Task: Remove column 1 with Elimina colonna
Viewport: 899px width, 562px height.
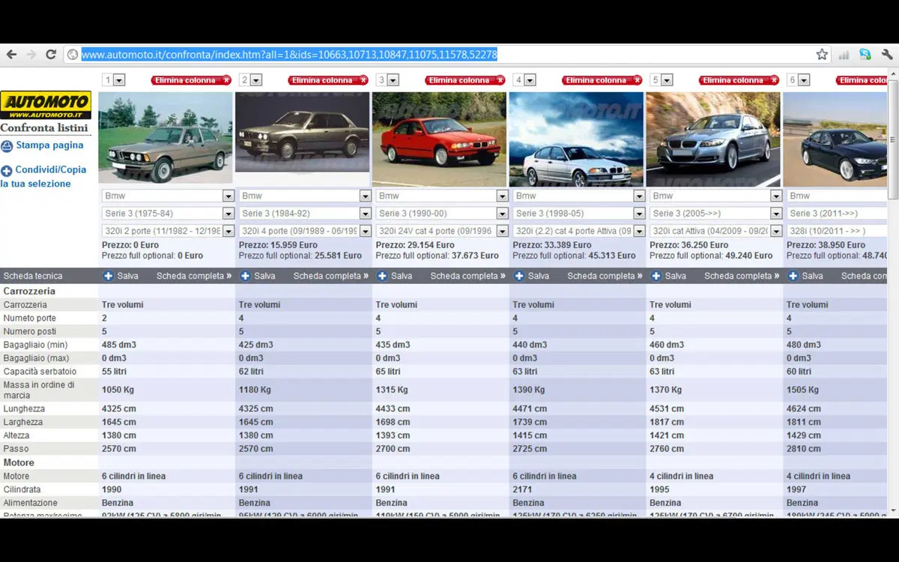Action: (x=191, y=80)
